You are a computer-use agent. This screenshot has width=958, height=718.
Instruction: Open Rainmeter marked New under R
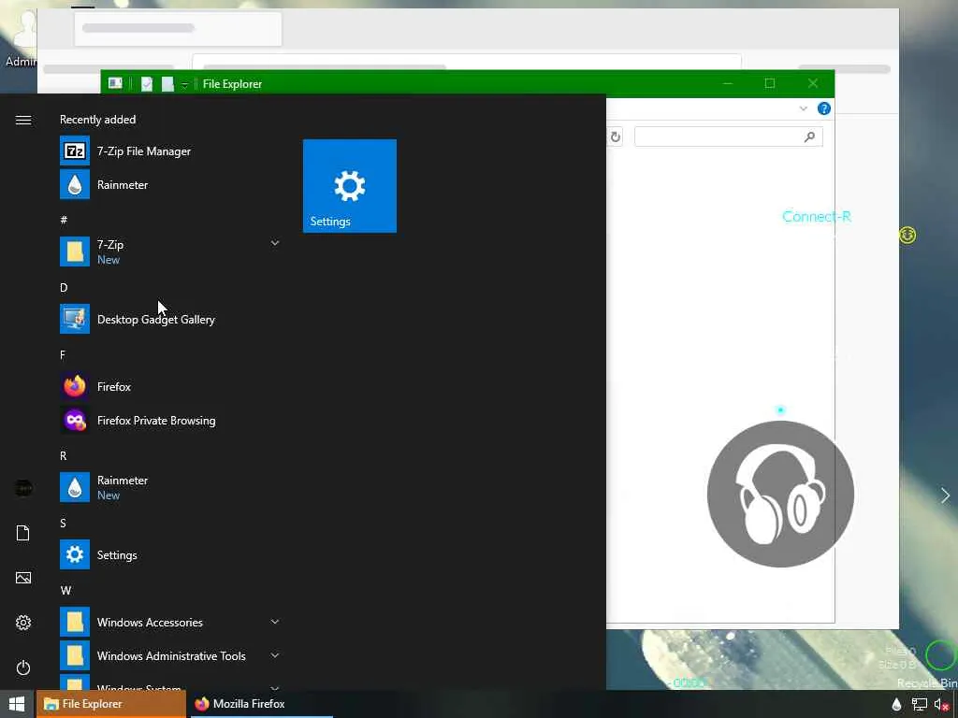[x=170, y=487]
